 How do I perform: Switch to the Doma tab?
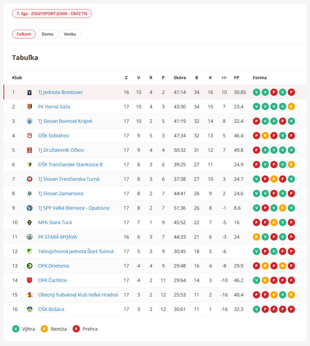(48, 34)
